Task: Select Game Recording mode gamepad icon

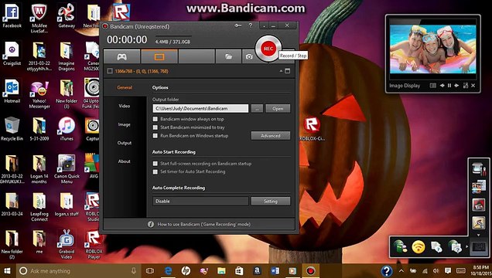Action: tap(121, 56)
